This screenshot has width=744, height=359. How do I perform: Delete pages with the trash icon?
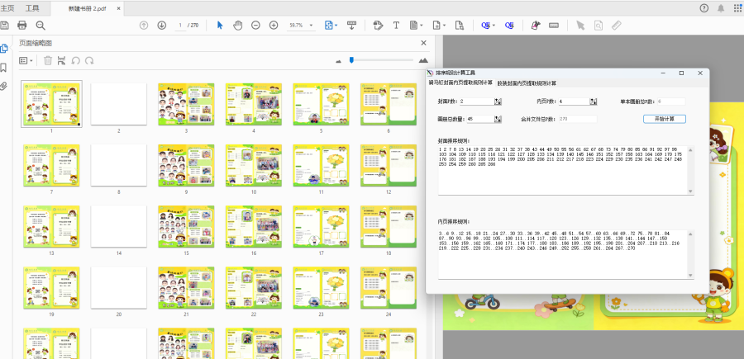pos(48,60)
